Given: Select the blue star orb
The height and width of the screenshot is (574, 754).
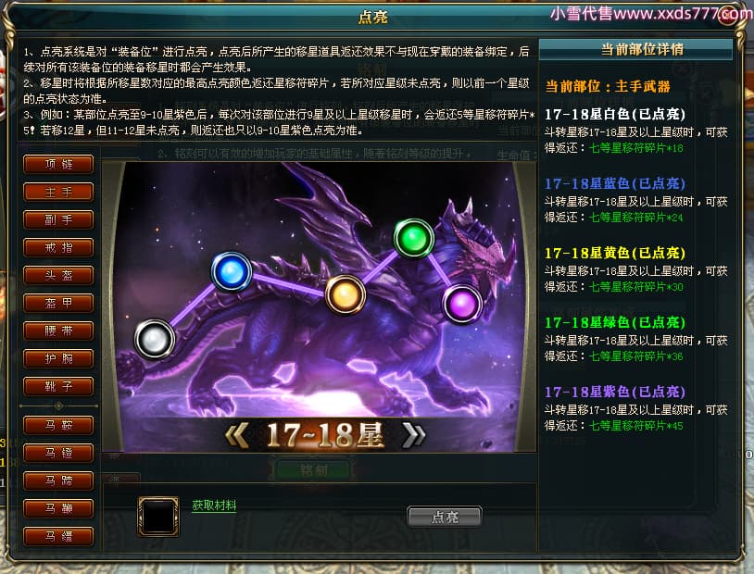Looking at the screenshot, I should tap(232, 271).
